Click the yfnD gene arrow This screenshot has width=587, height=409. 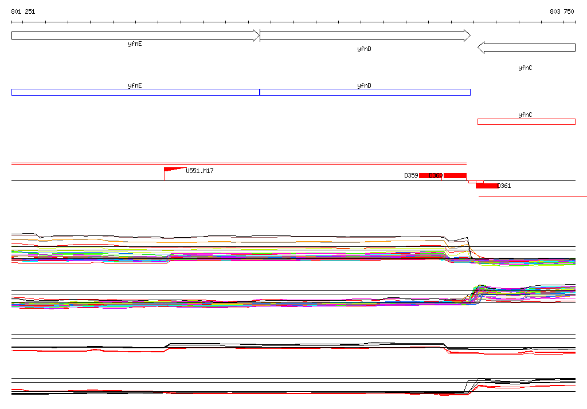(365, 36)
